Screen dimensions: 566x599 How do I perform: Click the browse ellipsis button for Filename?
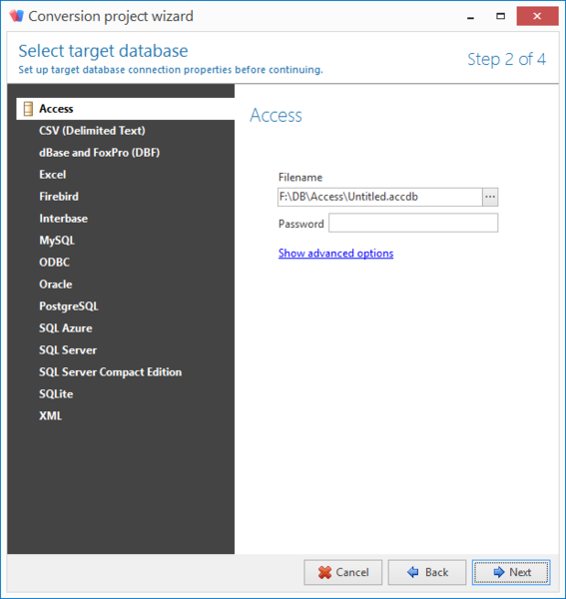(490, 197)
